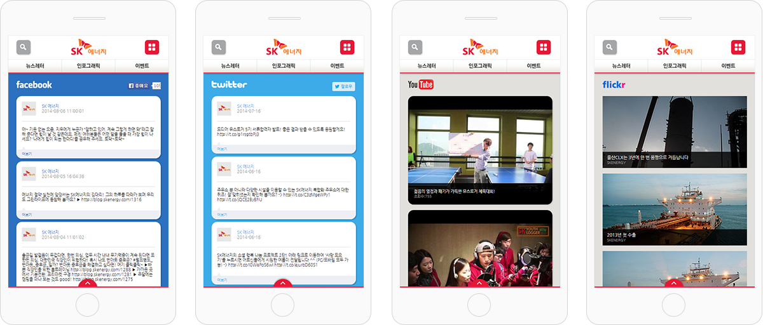Select the 인포그래픽 tab on the YouTube screen

click(x=479, y=66)
